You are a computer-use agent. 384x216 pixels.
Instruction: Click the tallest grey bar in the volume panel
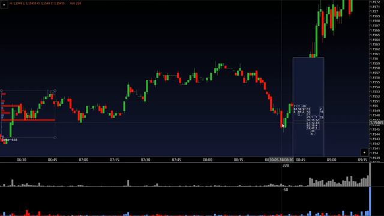pyautogui.click(x=370, y=175)
